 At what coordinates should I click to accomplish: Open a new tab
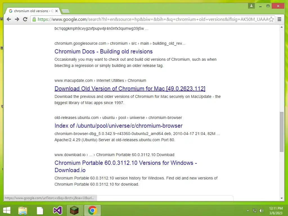[x=66, y=11]
